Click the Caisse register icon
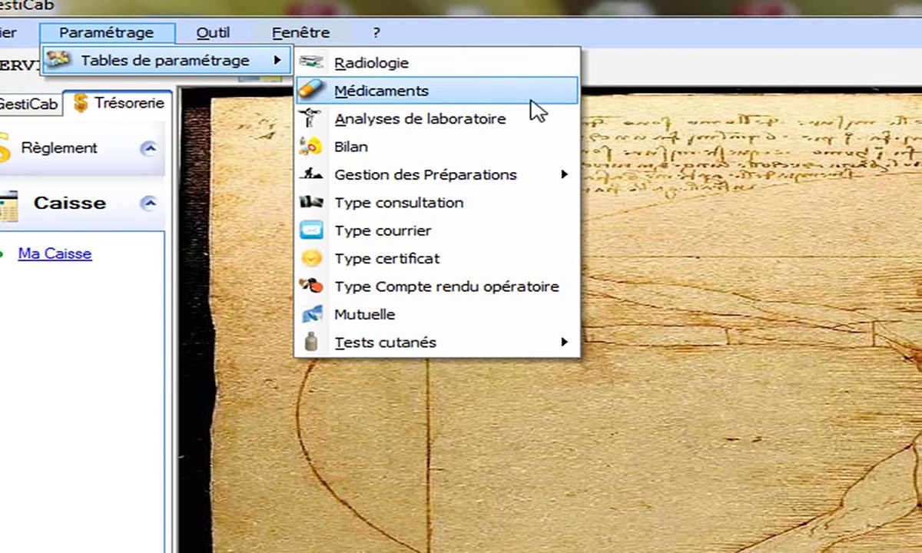This screenshot has width=922, height=553. coord(8,205)
